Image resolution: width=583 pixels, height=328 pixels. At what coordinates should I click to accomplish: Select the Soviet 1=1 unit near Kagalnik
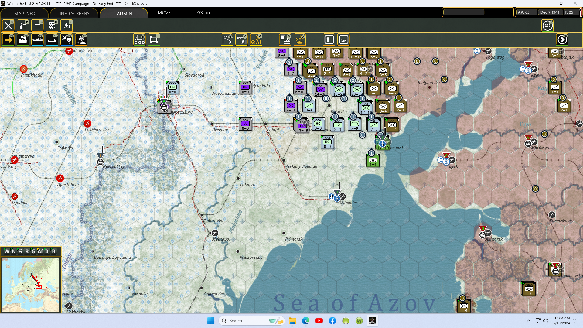555,88
